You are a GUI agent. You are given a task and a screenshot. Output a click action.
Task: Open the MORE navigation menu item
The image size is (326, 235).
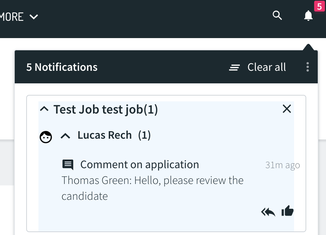coord(11,17)
